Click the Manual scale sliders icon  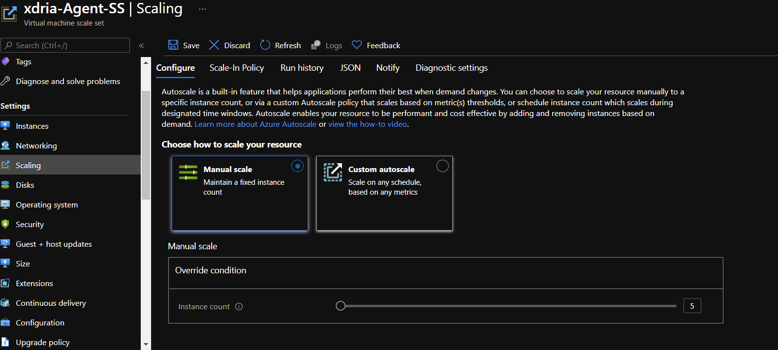(188, 173)
